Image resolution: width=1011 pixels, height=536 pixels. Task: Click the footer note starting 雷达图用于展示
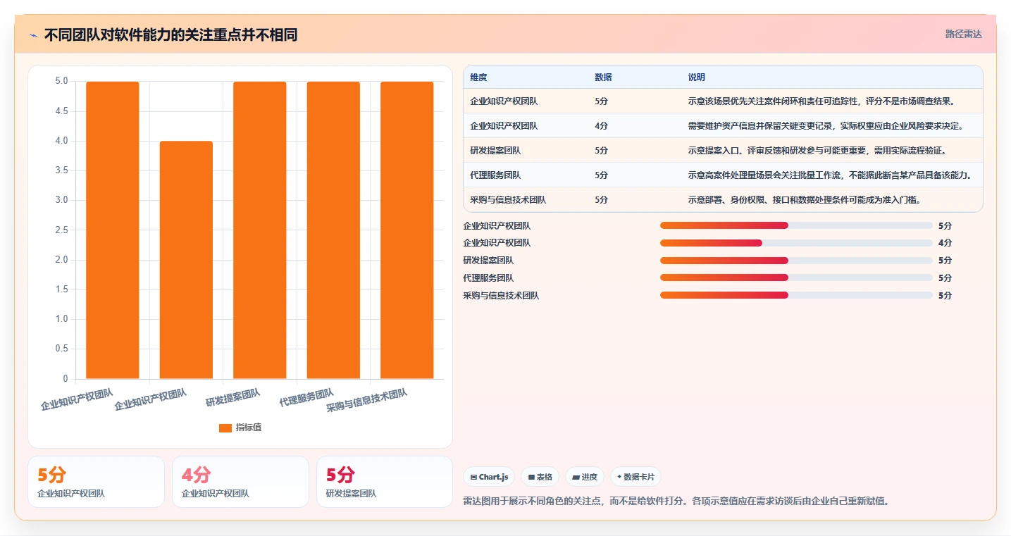(x=676, y=501)
